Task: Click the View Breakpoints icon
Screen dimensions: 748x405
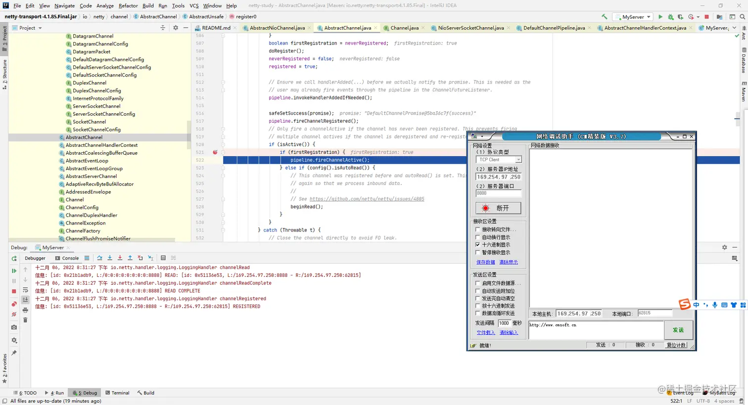Action: click(14, 304)
